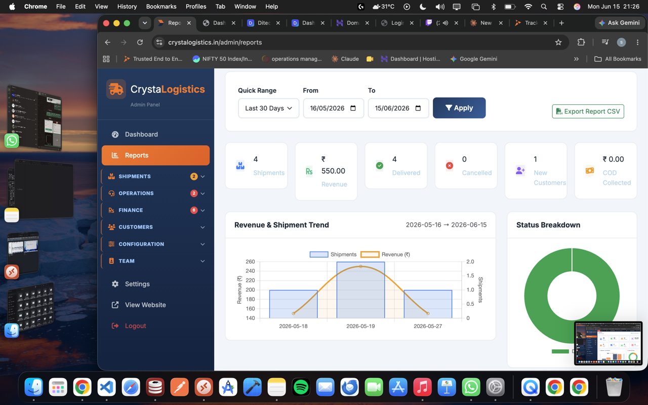Open the Profiles menu
This screenshot has width=648, height=405.
[x=196, y=7]
